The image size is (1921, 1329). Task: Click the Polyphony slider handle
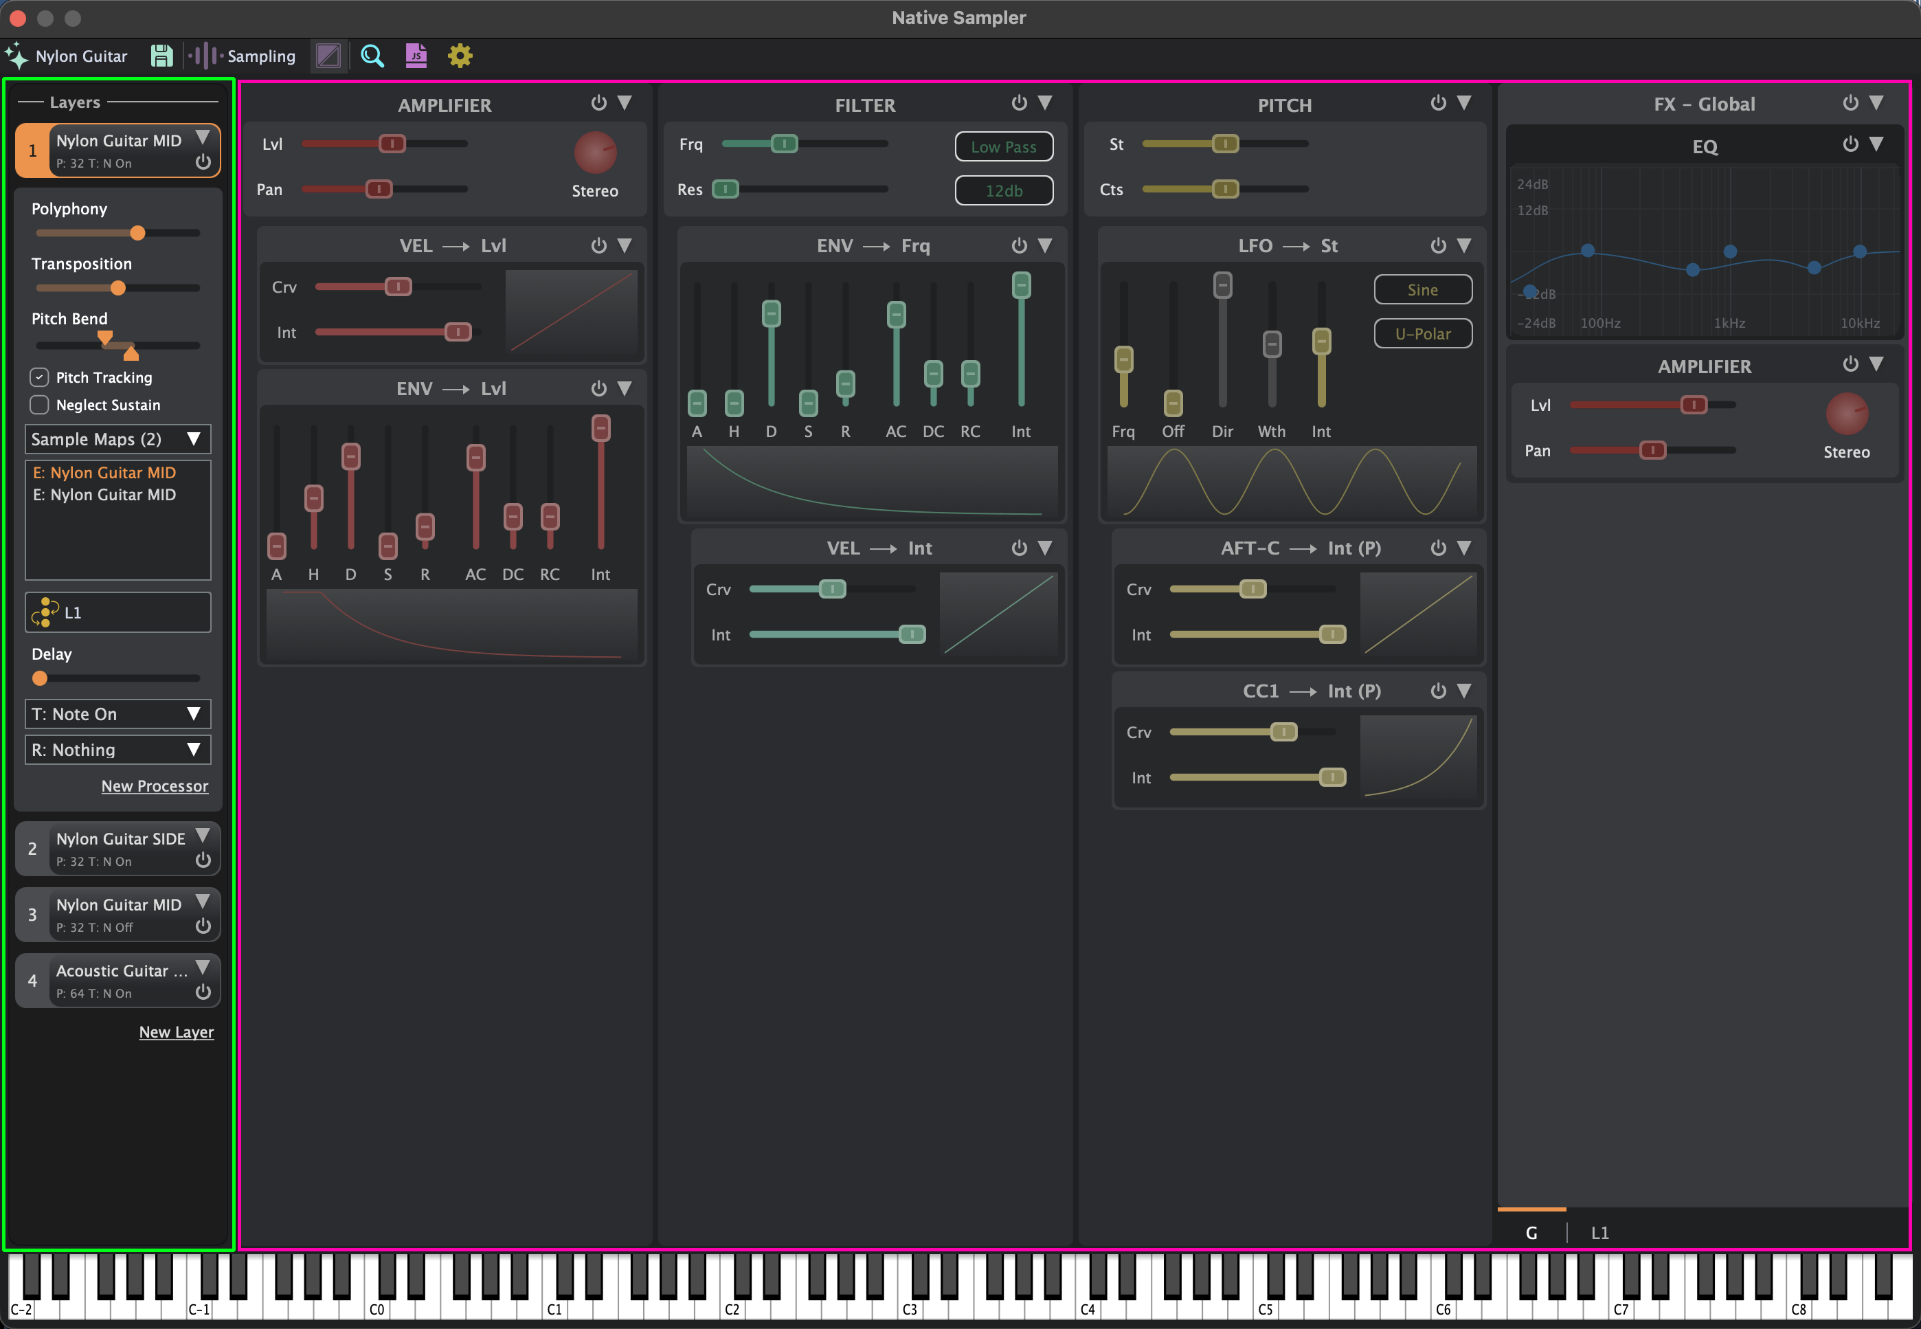pos(137,233)
